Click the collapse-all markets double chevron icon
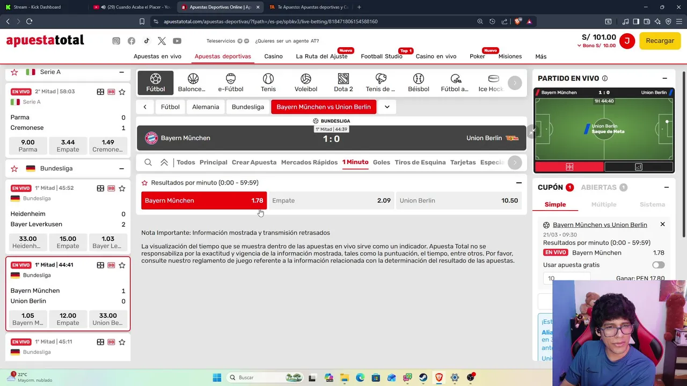This screenshot has width=687, height=386. [164, 162]
